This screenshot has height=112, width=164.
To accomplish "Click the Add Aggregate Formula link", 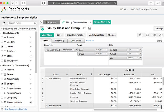I will (x=16, y=109).
